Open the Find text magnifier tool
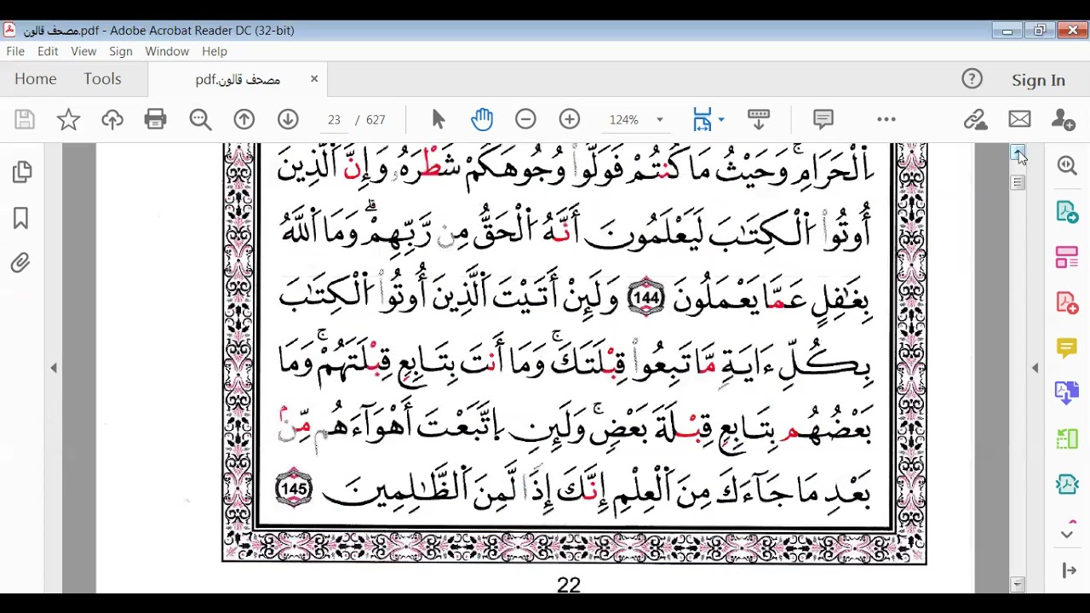 coord(201,119)
